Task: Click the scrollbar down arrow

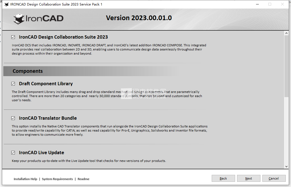Action: coord(286,167)
